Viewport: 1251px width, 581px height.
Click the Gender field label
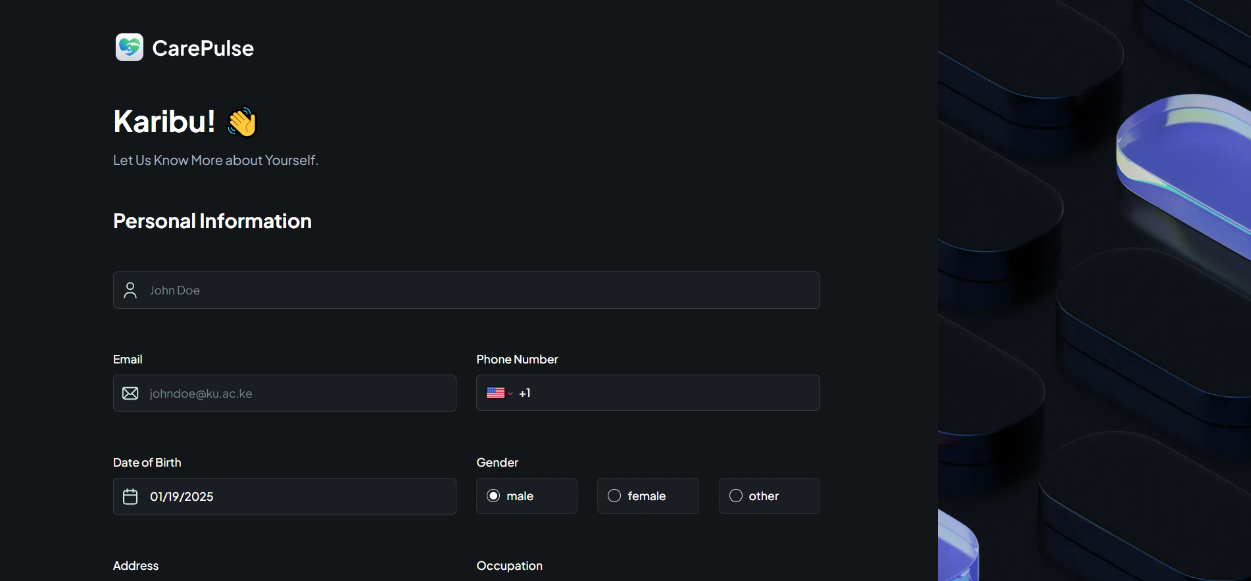[497, 463]
